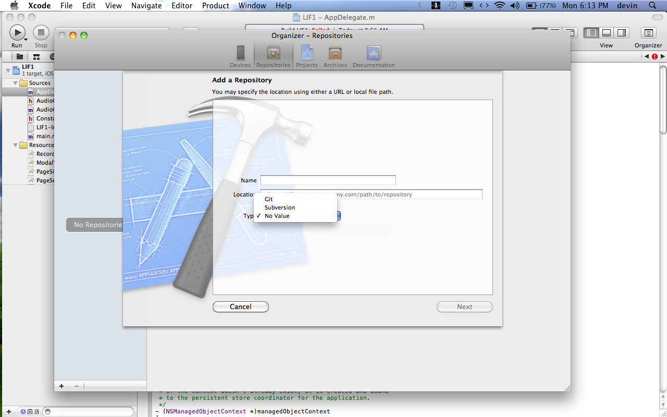667x417 pixels.
Task: Show the Project navigator folder icon
Action: click(x=19, y=56)
